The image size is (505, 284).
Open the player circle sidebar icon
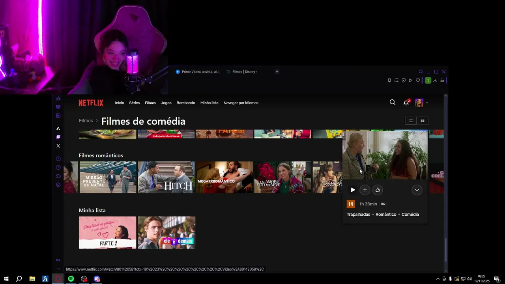(58, 159)
